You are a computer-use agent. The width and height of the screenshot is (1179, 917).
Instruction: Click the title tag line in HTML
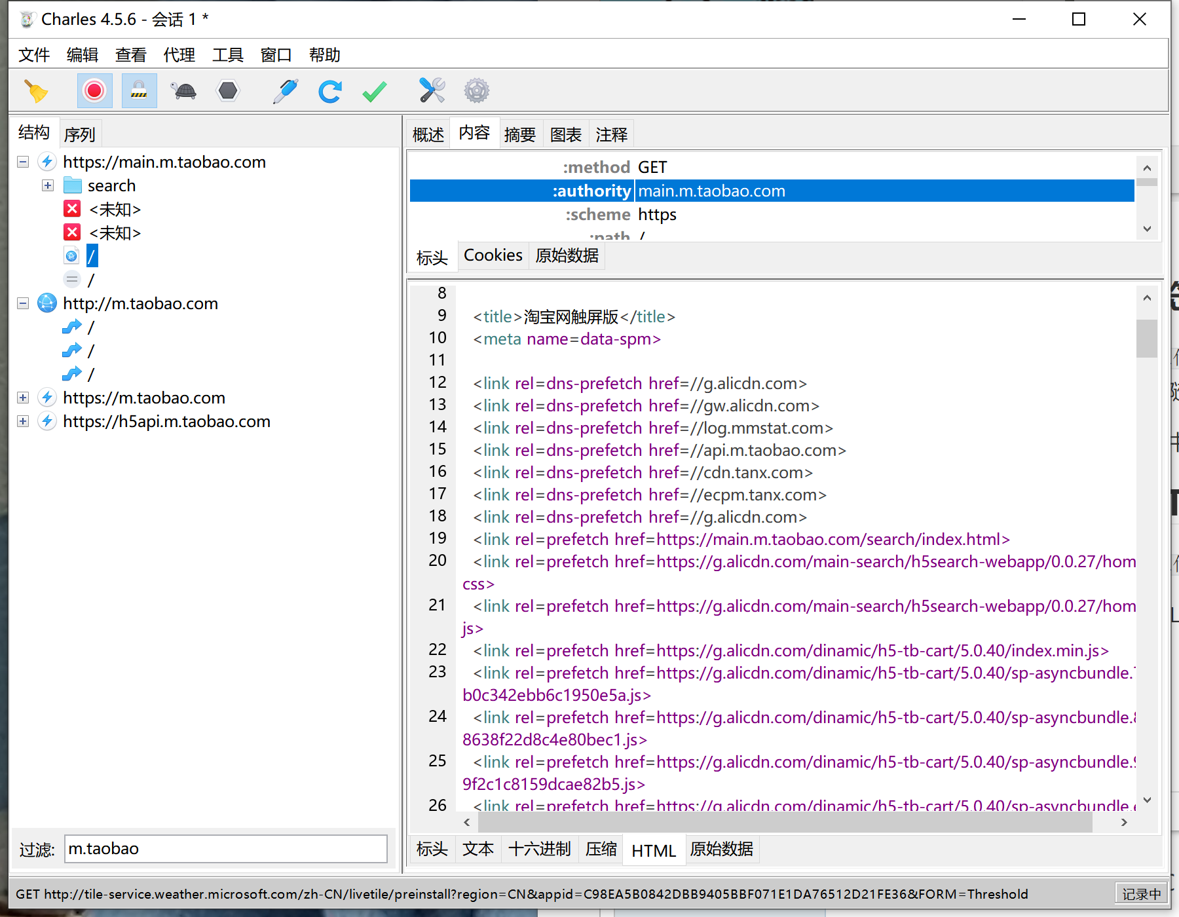[574, 316]
